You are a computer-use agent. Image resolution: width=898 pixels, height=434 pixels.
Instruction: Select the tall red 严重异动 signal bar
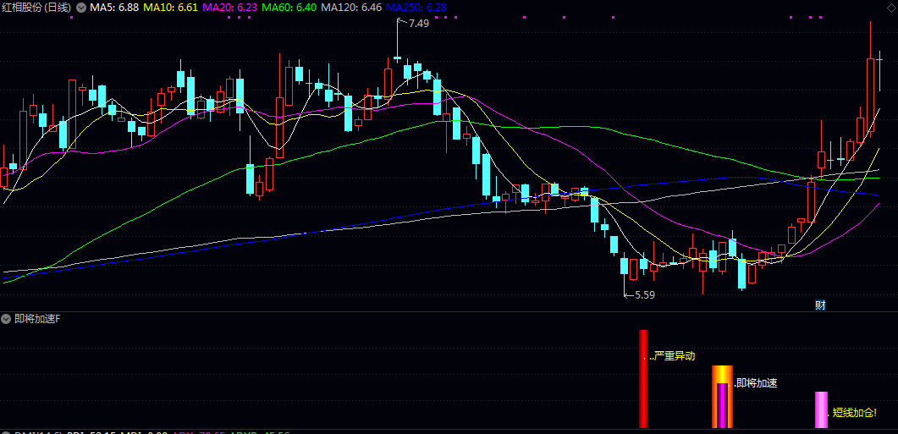point(643,379)
